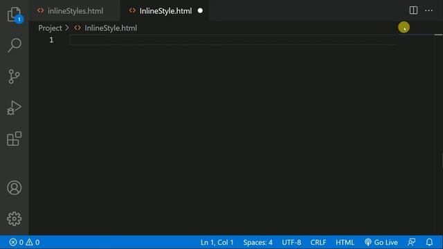The image size is (443, 249).
Task: Change the CRLF end of line sequence
Action: coord(318,242)
